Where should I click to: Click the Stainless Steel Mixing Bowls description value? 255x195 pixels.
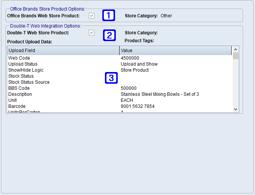tap(159, 94)
